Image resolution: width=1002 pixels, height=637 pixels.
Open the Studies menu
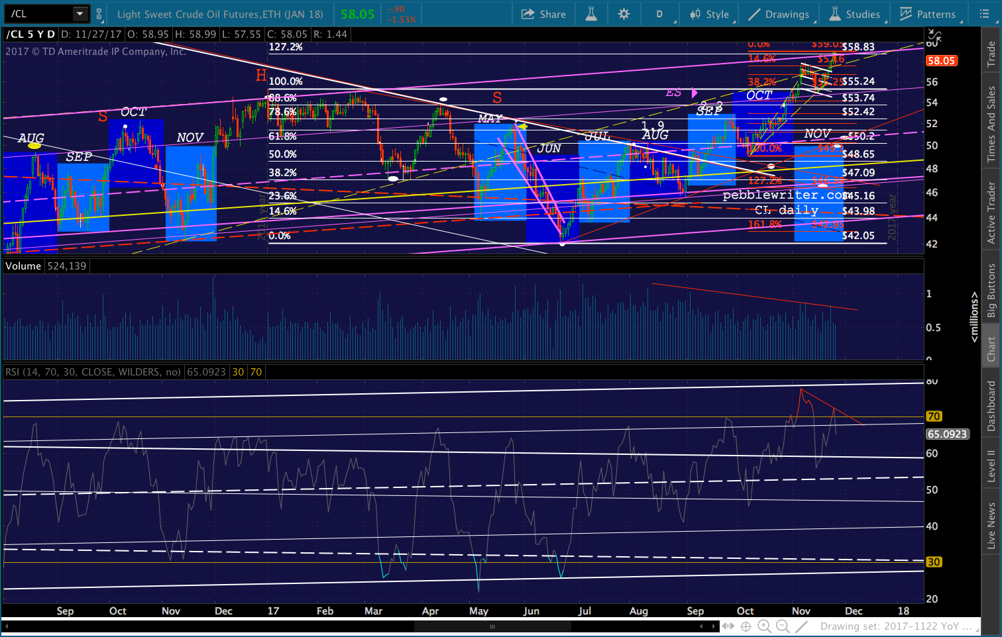855,14
